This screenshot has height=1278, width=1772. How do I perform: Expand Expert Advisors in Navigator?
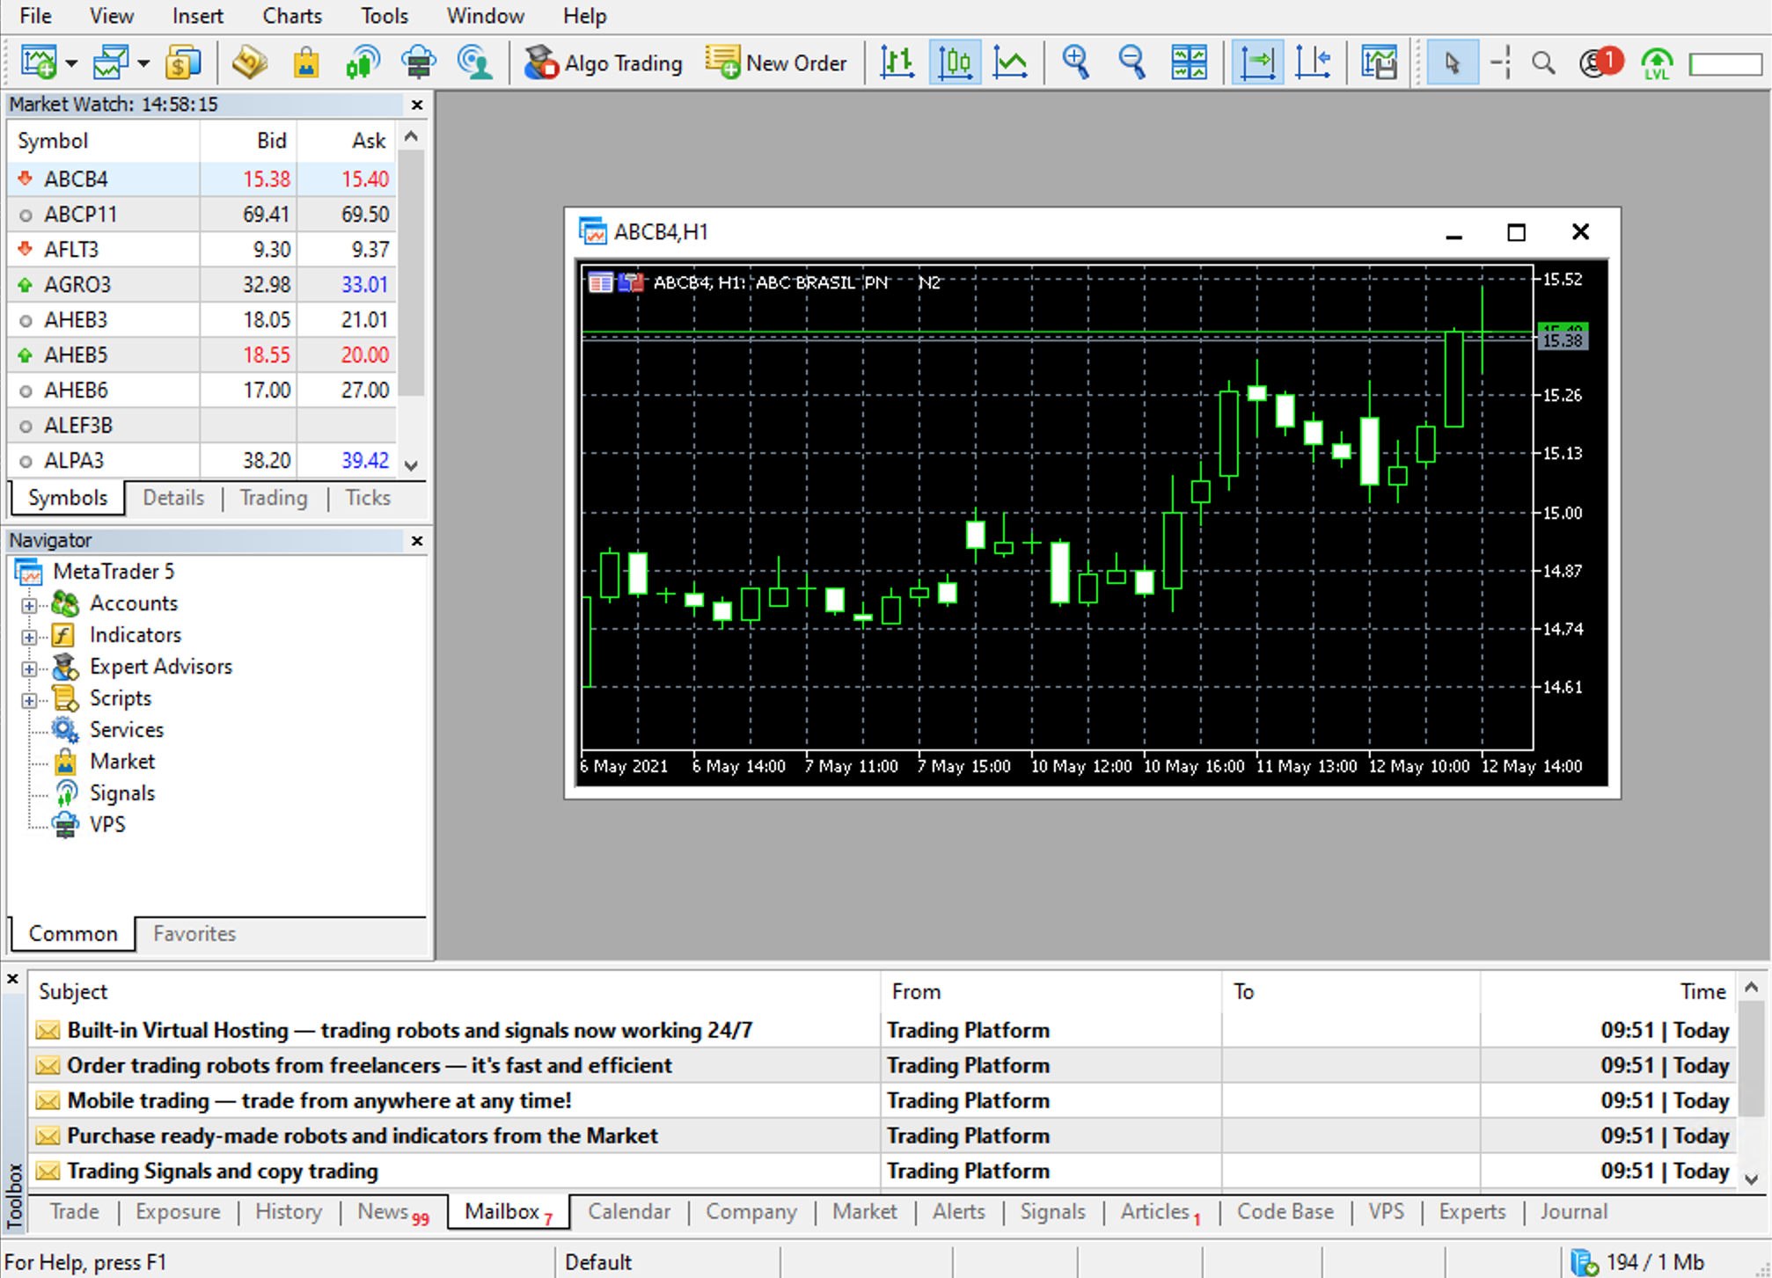point(29,668)
